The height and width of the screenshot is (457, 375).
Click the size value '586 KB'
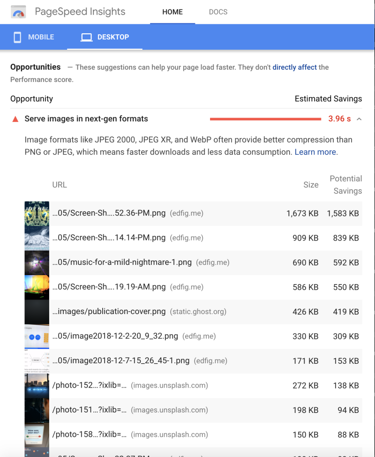[305, 287]
